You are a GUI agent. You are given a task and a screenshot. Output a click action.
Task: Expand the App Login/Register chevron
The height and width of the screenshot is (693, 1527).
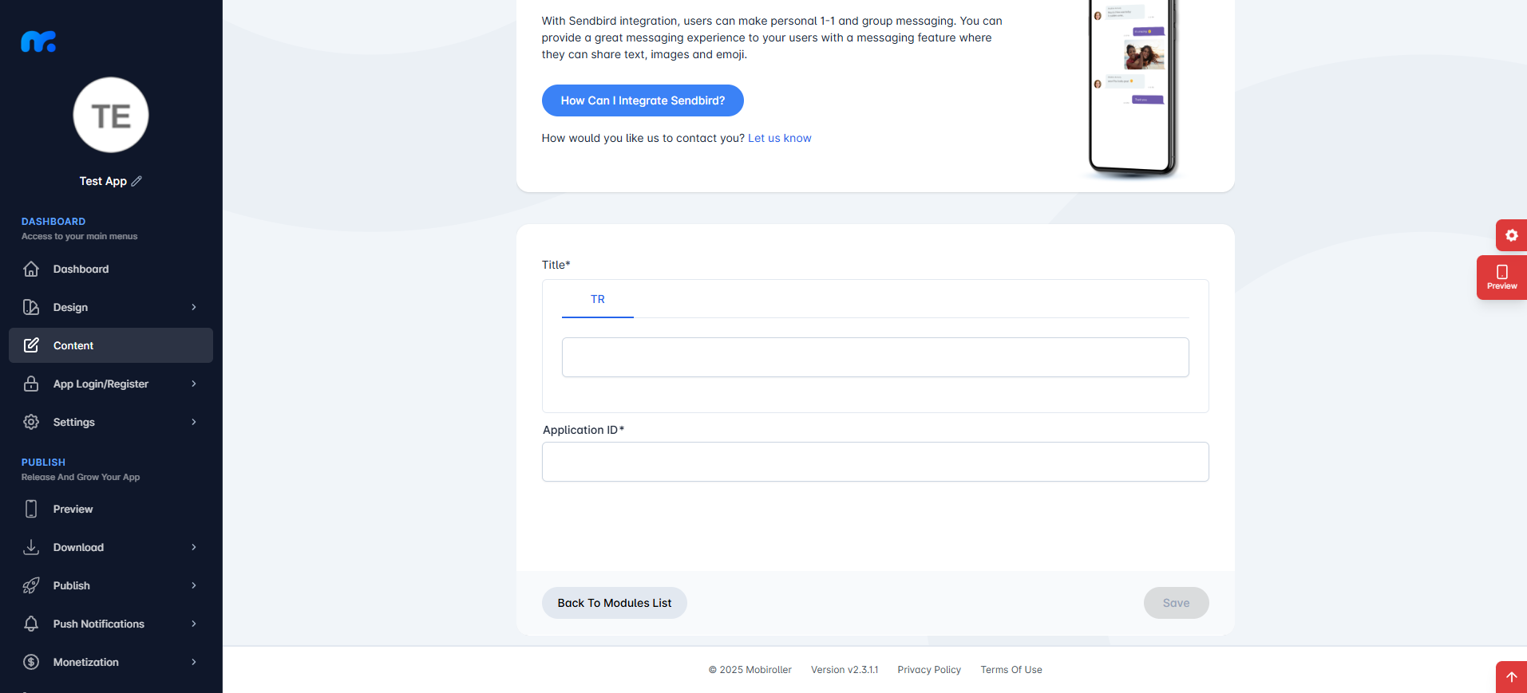[194, 384]
